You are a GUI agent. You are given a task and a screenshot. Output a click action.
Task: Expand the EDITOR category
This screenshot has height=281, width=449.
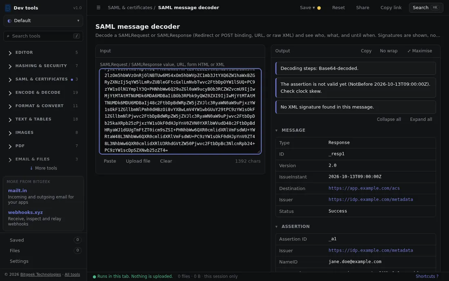[x=43, y=52]
